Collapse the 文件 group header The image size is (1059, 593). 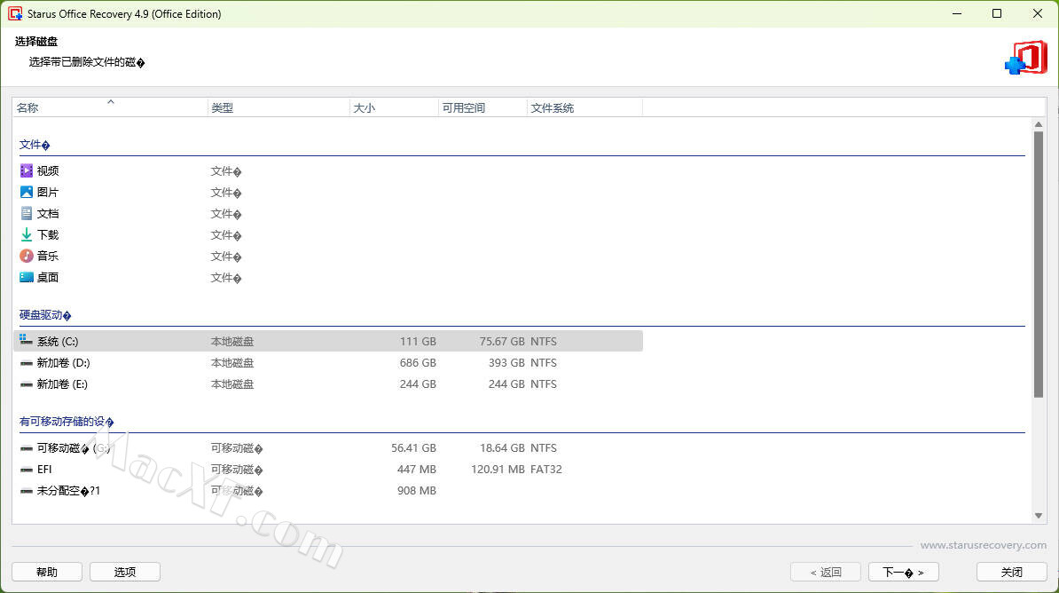[x=35, y=145]
